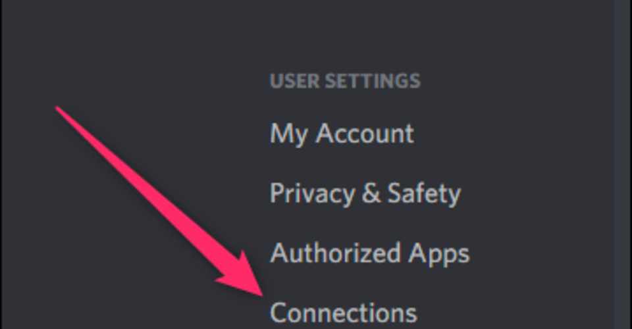The height and width of the screenshot is (329, 632).
Task: Open the My Account settings page
Action: [342, 134]
